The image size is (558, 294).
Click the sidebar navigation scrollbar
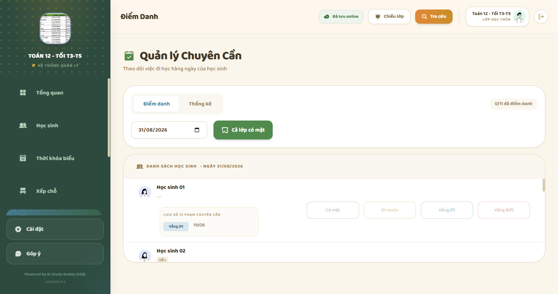point(109,118)
